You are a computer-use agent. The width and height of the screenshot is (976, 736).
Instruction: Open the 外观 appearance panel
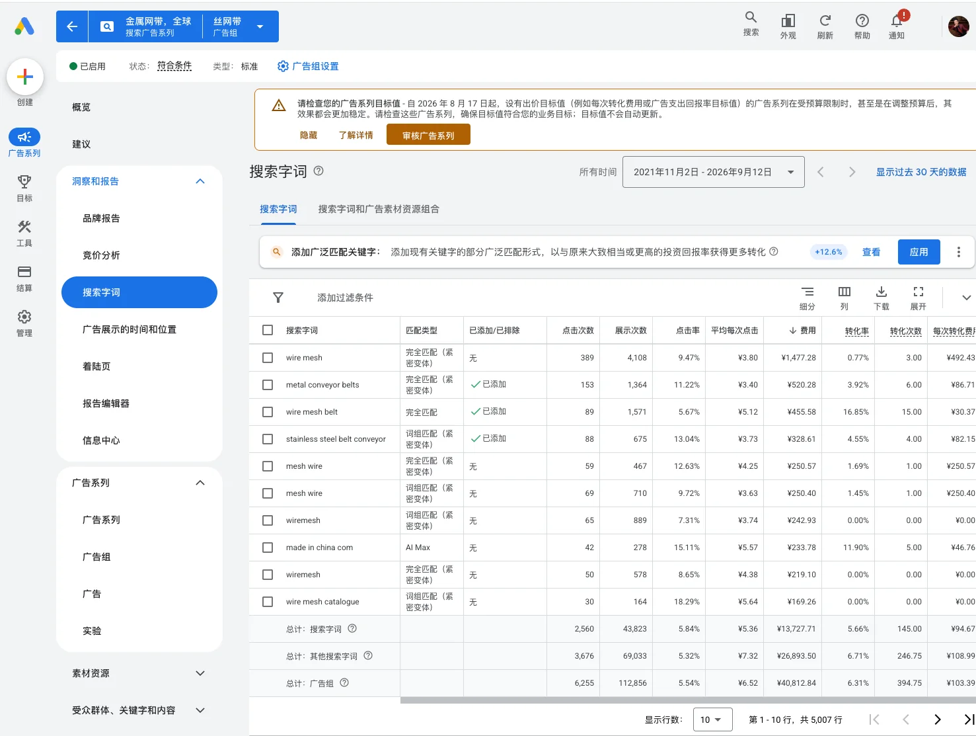click(788, 26)
